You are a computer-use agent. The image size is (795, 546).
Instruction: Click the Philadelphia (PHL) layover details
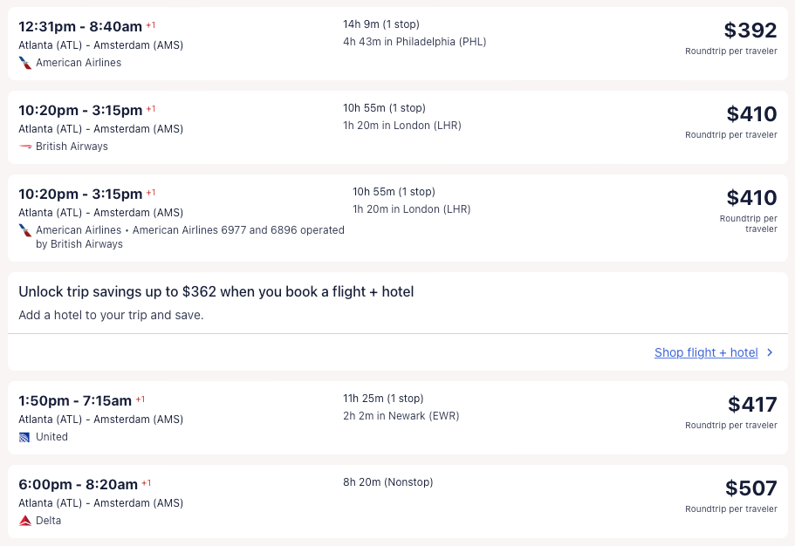(x=415, y=42)
